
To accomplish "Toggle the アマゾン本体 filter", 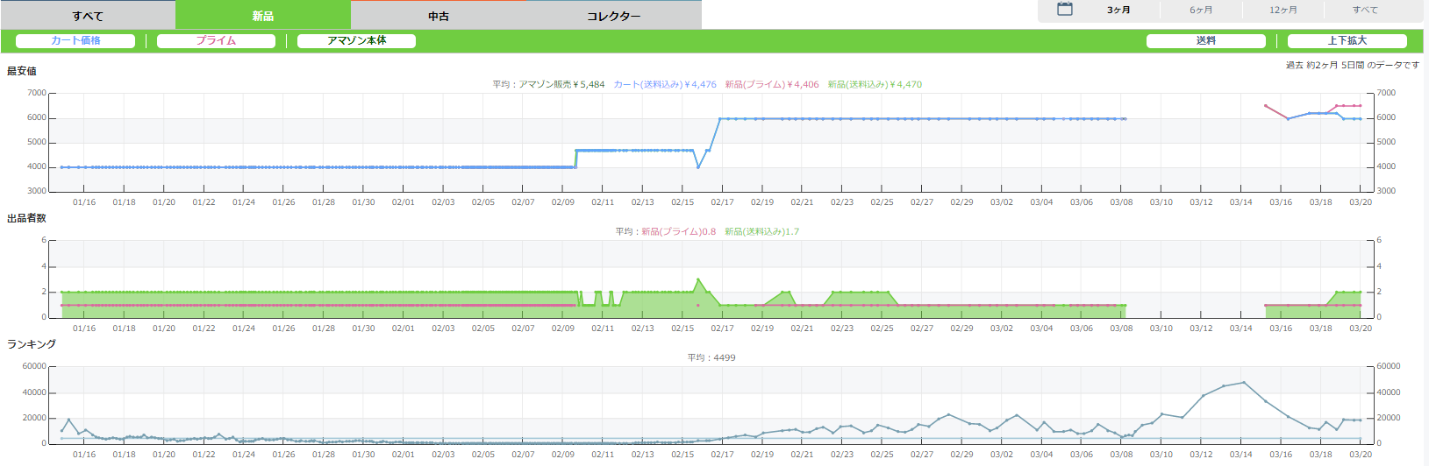I will 356,41.
